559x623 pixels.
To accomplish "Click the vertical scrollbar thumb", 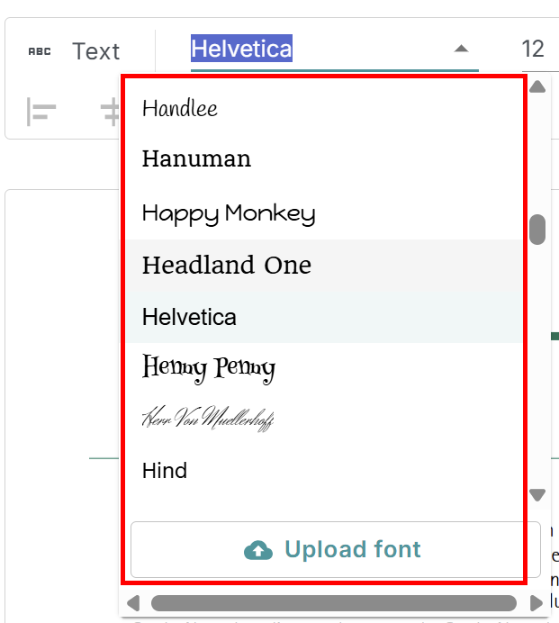I will click(537, 230).
